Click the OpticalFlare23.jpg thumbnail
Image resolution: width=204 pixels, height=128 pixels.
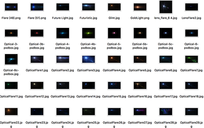click(x=37, y=111)
